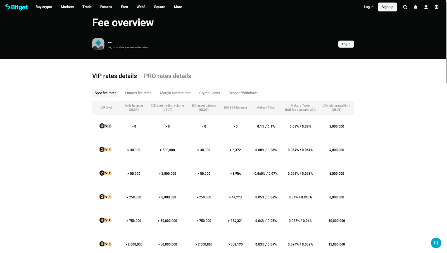The image size is (447, 253).
Task: Select the Futures fee rates tab
Action: 138,93
